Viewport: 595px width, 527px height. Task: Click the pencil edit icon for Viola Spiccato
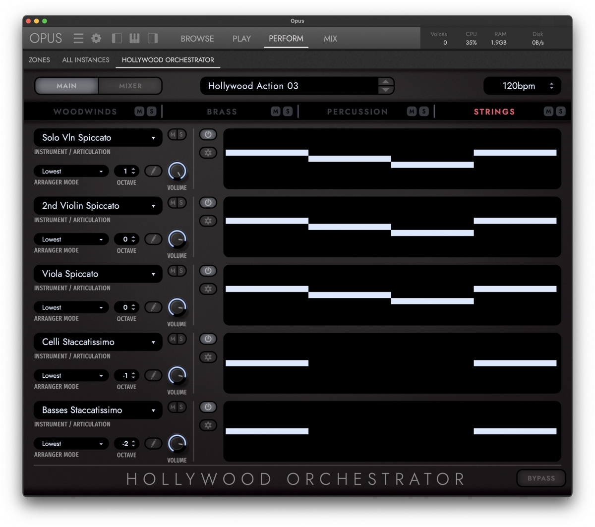tap(153, 307)
